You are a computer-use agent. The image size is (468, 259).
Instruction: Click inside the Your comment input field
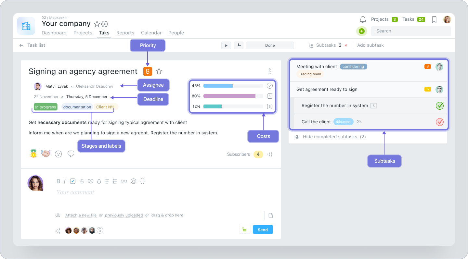97,192
